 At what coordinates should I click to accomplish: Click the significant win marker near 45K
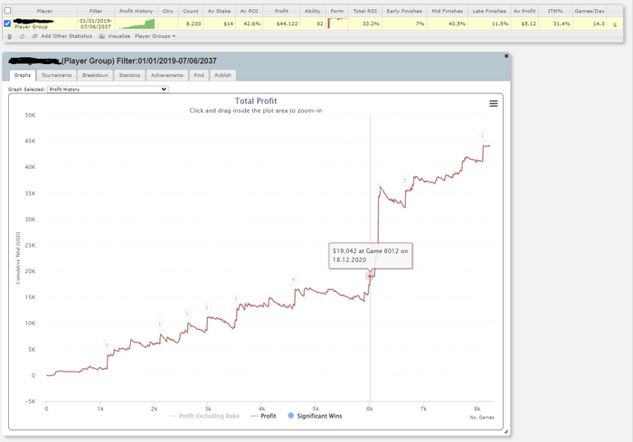tap(482, 136)
